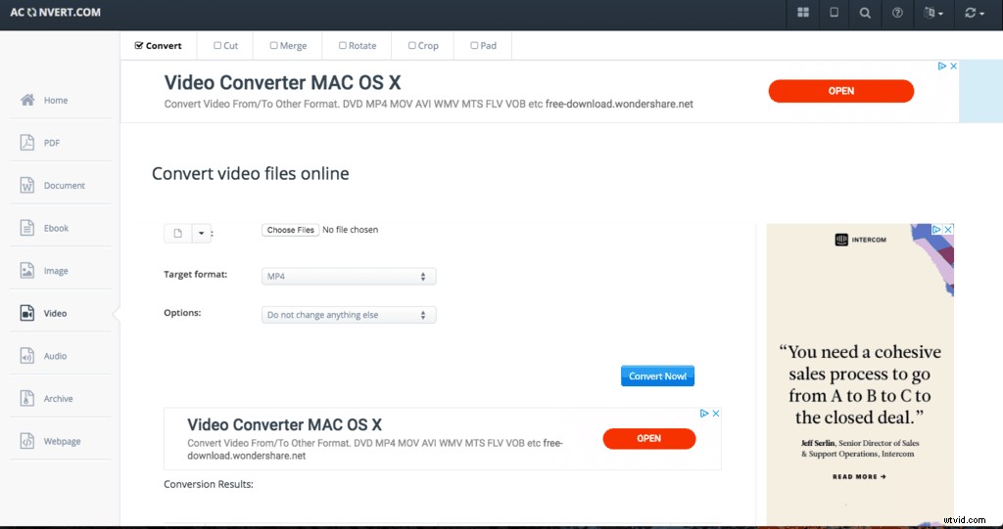Click the Intercom logo in the sidebar ad
1003x529 pixels.
(x=860, y=241)
